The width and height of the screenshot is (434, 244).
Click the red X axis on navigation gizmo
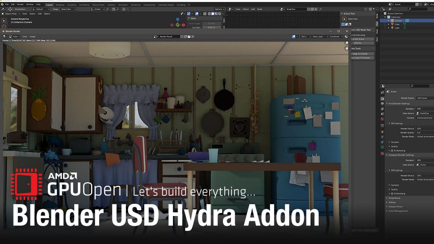[183, 25]
